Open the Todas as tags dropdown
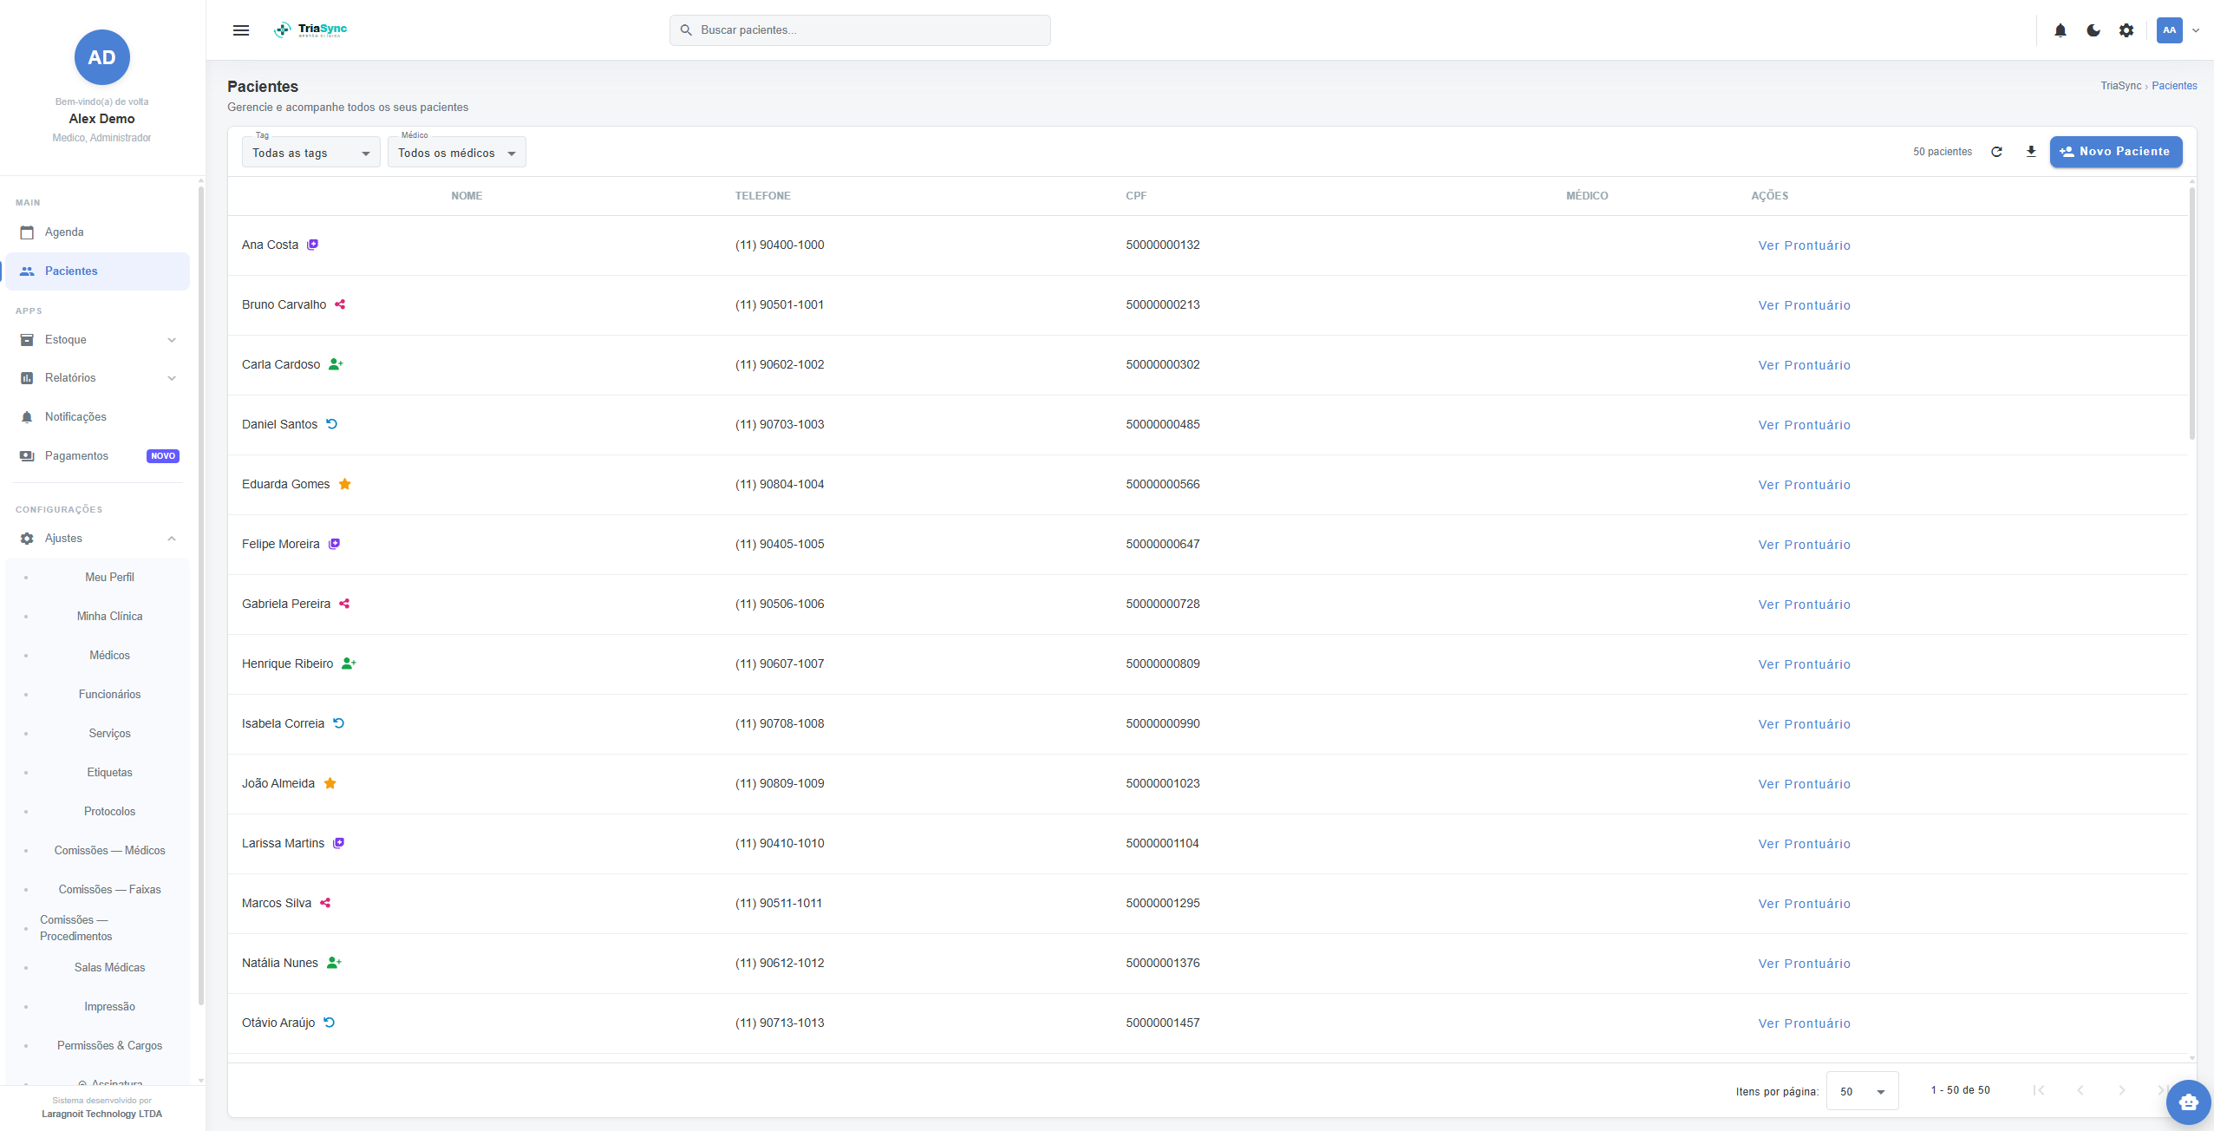The image size is (2214, 1131). pyautogui.click(x=310, y=153)
